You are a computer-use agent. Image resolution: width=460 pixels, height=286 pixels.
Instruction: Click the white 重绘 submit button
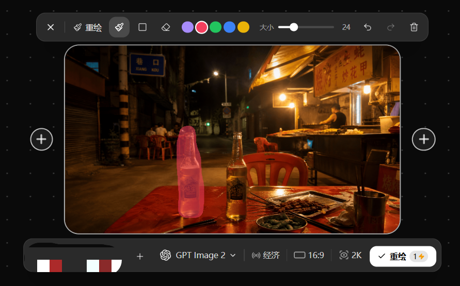pos(403,257)
